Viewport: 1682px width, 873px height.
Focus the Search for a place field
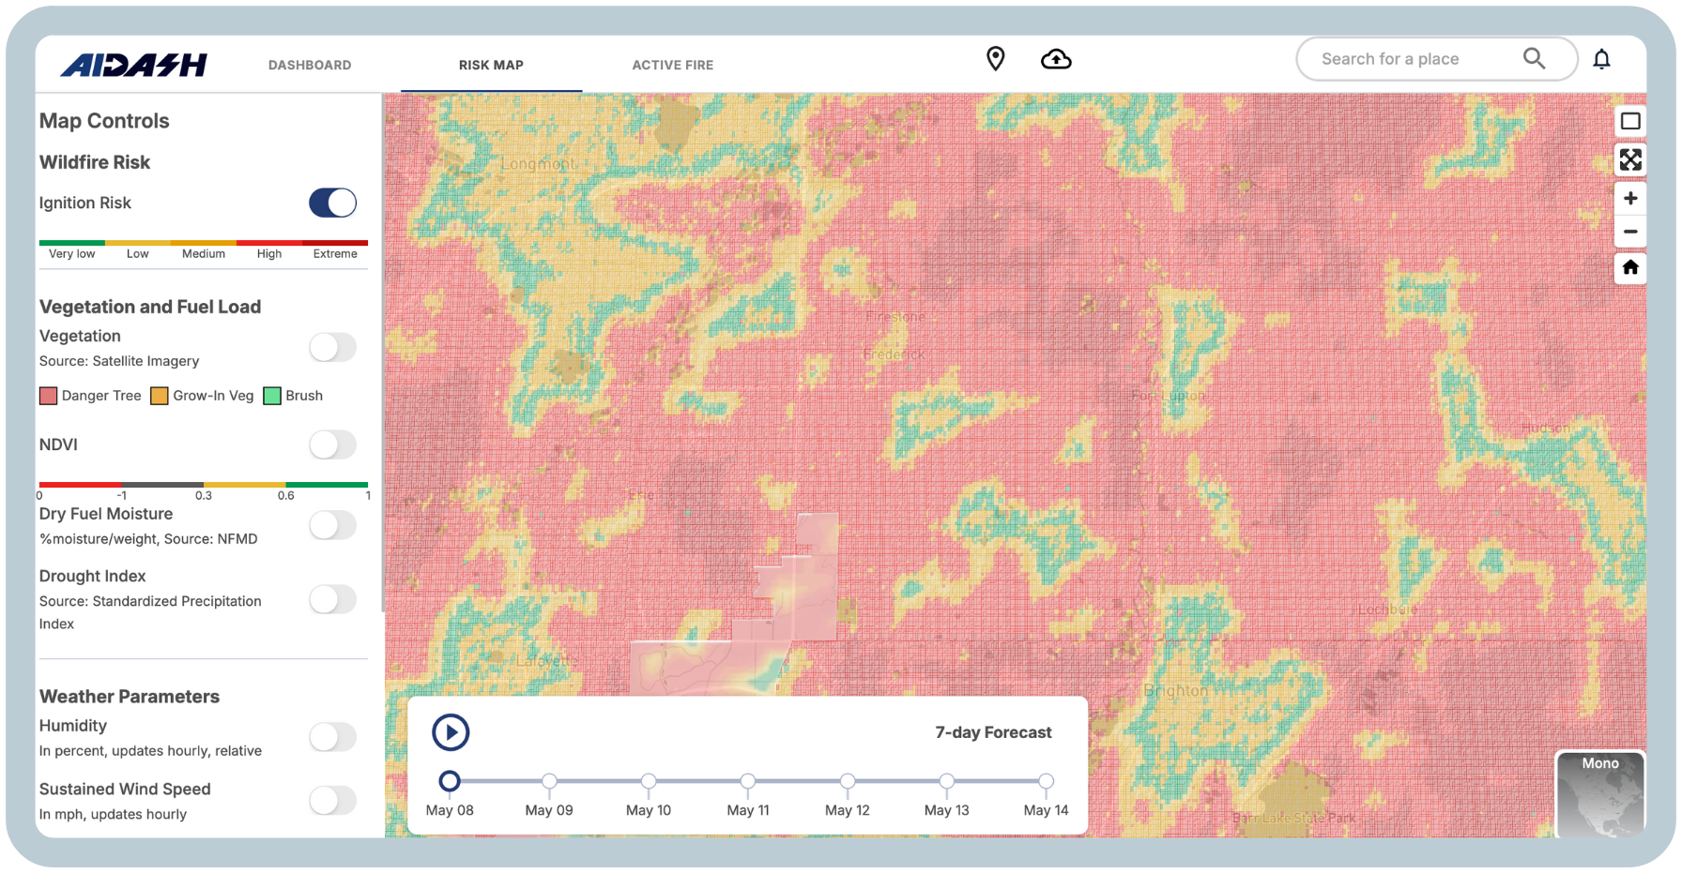click(1437, 59)
